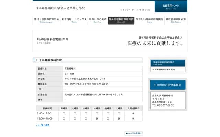
Task: Open the やさしい耳鼻咽喉科講座 Course tab
Action: tap(149, 20)
